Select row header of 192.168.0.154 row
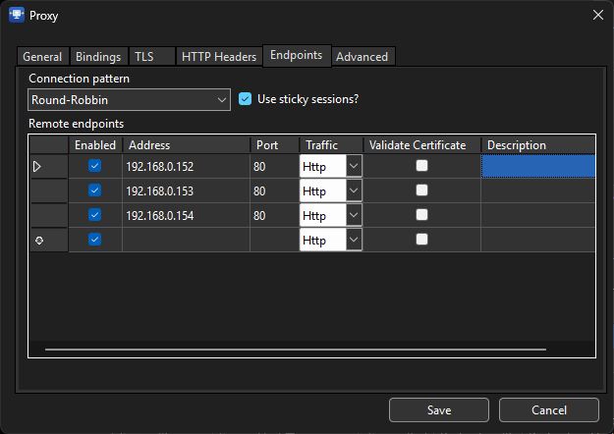614x434 pixels. (49, 215)
